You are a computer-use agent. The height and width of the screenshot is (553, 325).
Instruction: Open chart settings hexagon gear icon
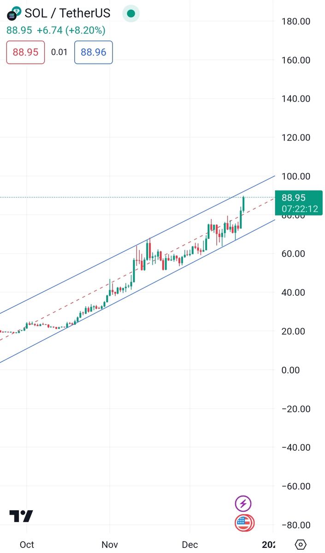[300, 545]
